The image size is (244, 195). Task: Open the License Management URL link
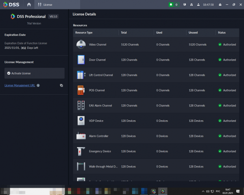(20, 85)
